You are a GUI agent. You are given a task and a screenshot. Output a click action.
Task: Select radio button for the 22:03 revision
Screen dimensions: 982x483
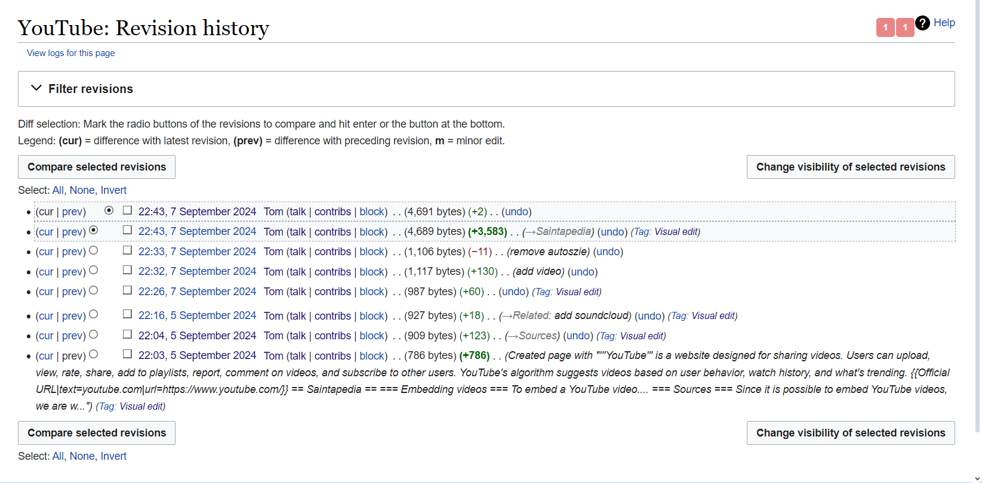point(94,354)
